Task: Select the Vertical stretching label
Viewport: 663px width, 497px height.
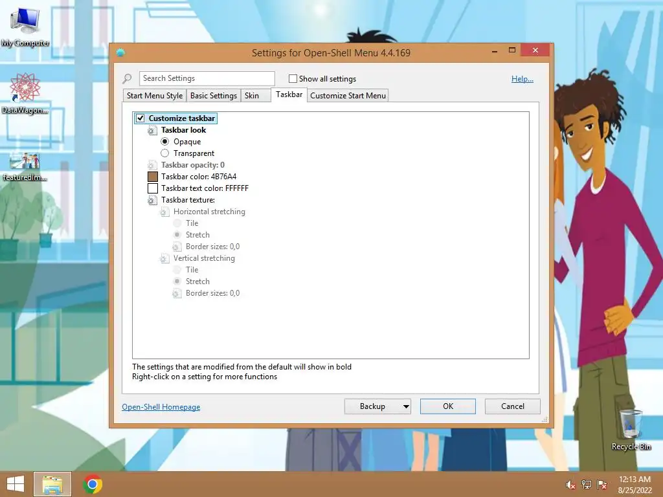Action: tap(204, 258)
